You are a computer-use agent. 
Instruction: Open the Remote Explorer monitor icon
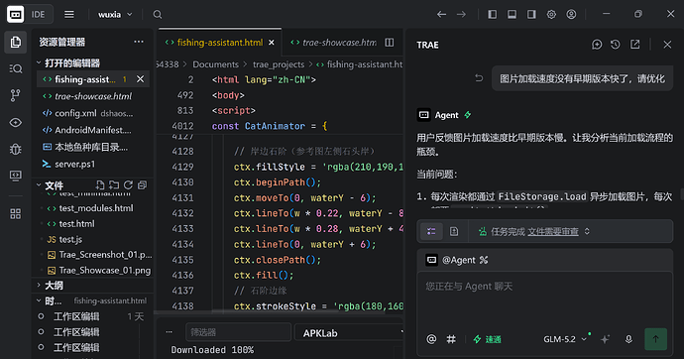pyautogui.click(x=16, y=176)
